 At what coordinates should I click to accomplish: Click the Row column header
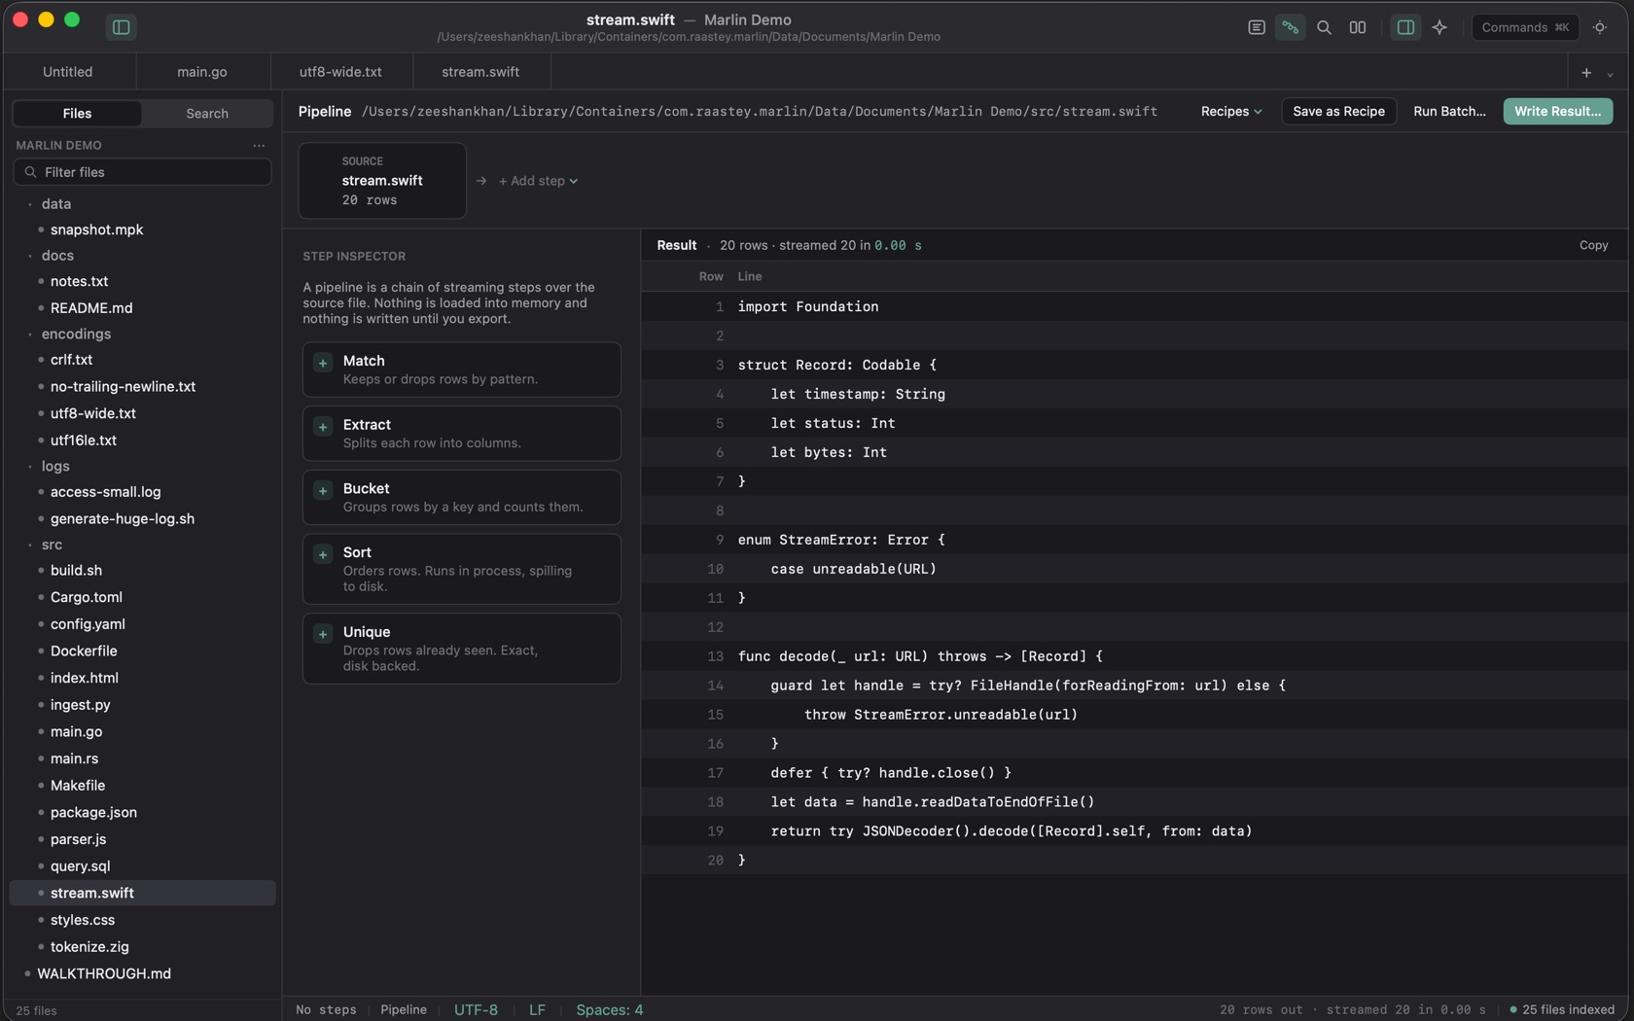coord(711,276)
